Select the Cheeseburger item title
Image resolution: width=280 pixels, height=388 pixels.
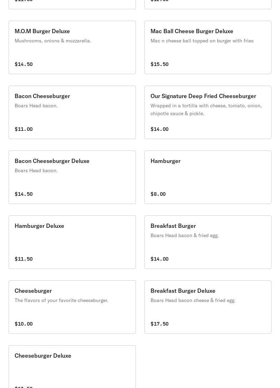(x=33, y=291)
